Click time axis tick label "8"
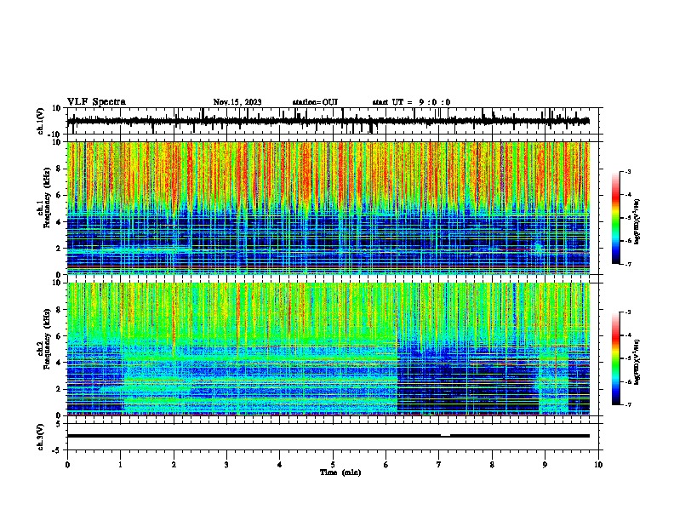Viewport: 674px width, 521px height. [492, 465]
